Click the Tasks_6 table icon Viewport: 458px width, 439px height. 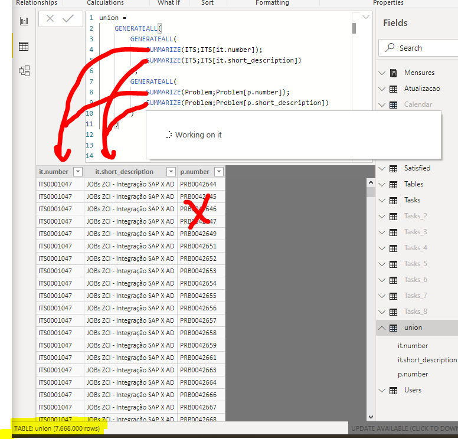coord(394,280)
